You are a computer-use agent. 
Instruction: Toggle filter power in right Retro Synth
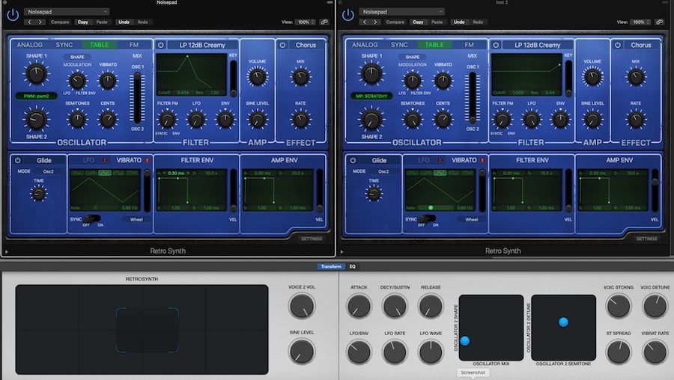[496, 45]
